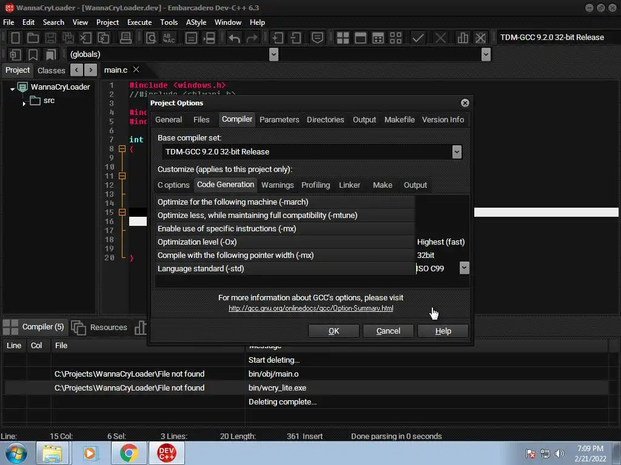
Task: Click the Redo arrow icon
Action: click(252, 38)
